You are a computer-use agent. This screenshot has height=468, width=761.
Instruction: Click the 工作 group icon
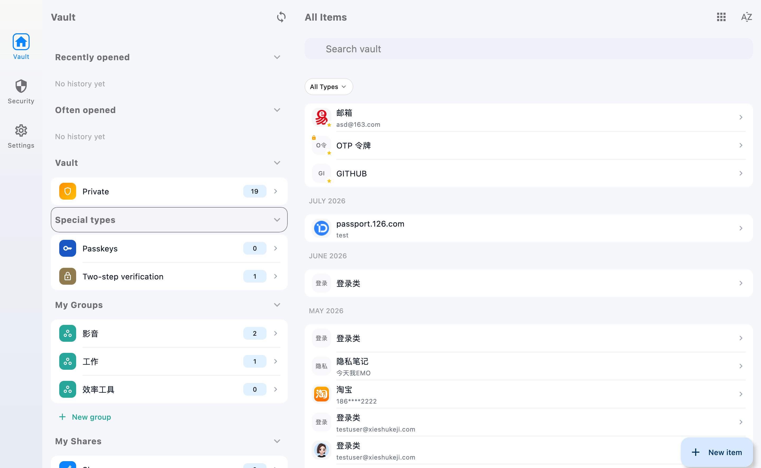pos(67,361)
